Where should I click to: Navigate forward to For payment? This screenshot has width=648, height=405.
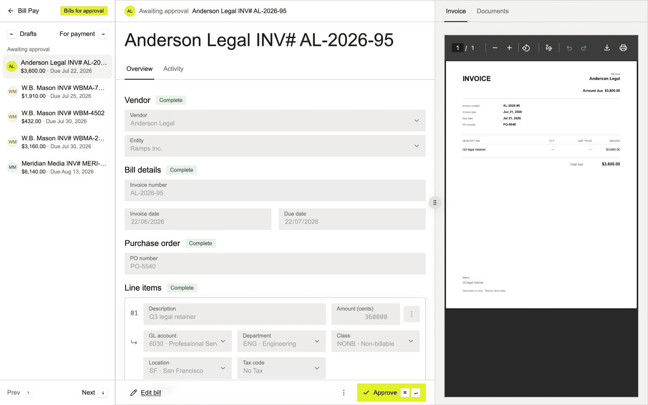[x=83, y=34]
